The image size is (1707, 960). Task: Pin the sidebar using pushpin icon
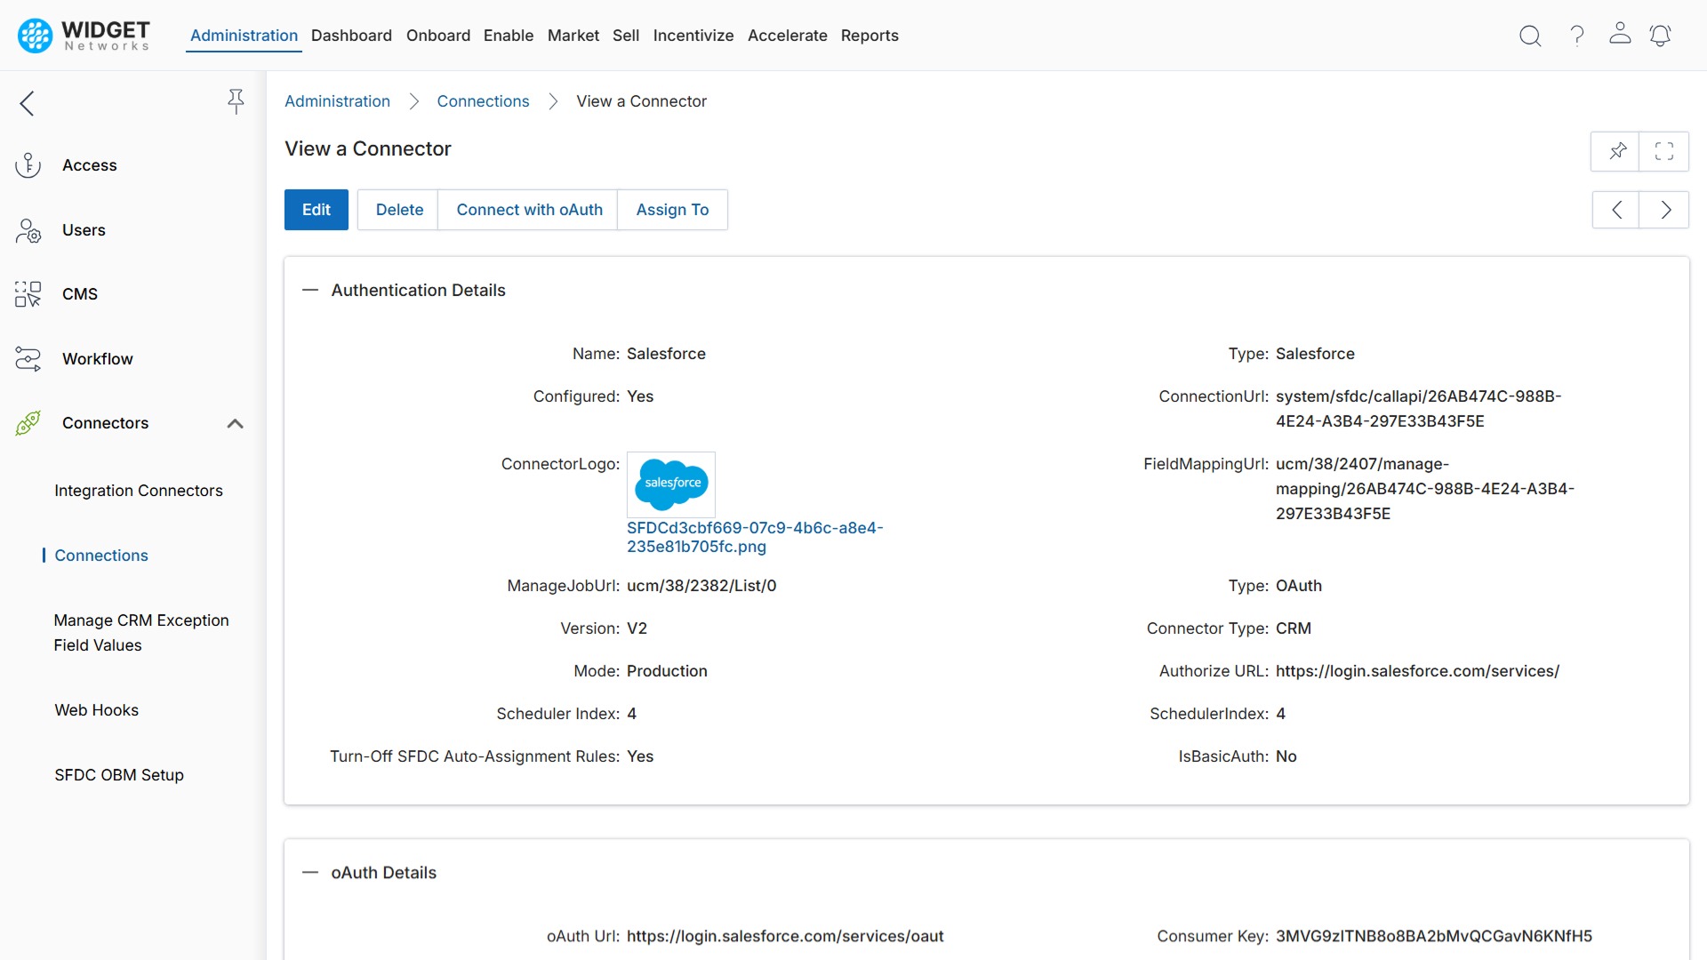tap(236, 101)
